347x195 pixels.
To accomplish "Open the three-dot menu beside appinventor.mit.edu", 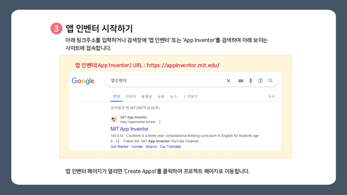I will (x=160, y=122).
